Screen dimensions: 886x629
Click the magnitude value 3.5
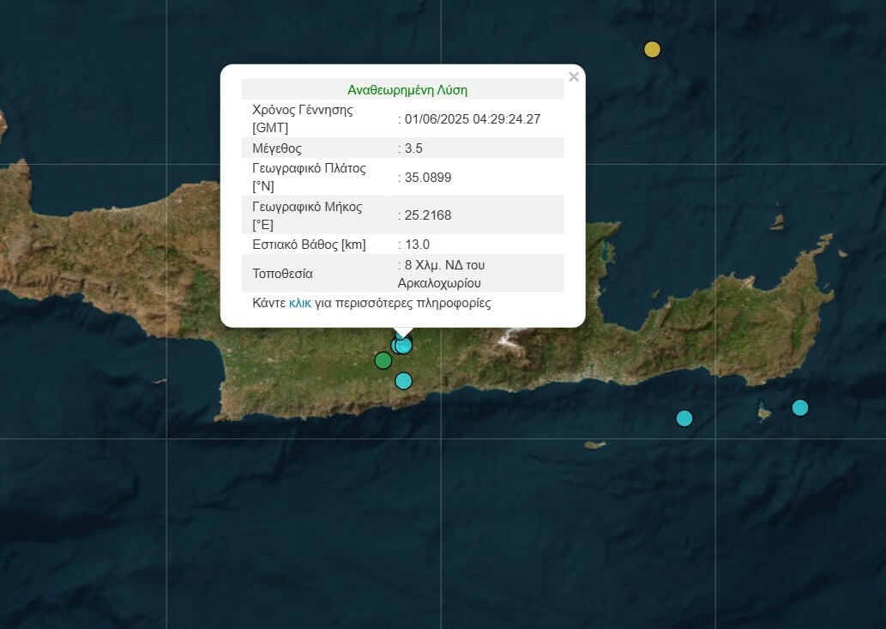coord(413,148)
